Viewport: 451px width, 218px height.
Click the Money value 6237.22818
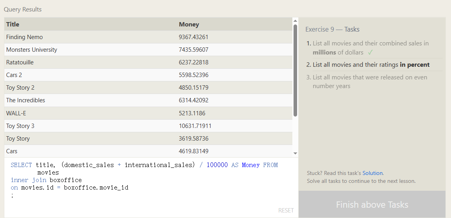click(193, 62)
